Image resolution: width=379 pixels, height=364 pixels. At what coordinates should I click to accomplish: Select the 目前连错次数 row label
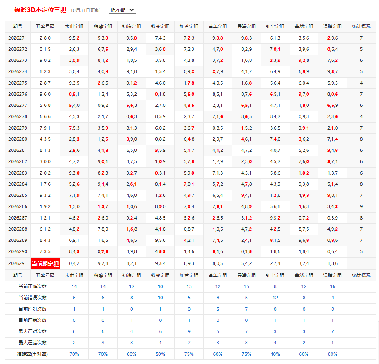click(33, 320)
